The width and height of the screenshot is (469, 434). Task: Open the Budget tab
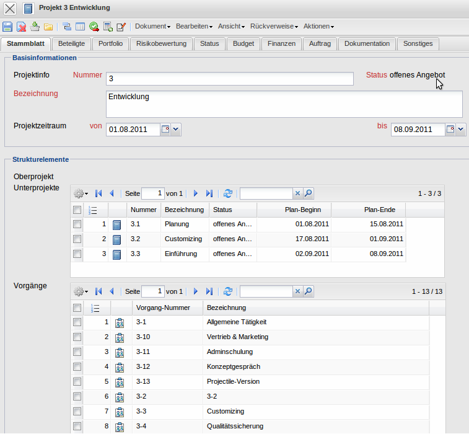pyautogui.click(x=243, y=43)
